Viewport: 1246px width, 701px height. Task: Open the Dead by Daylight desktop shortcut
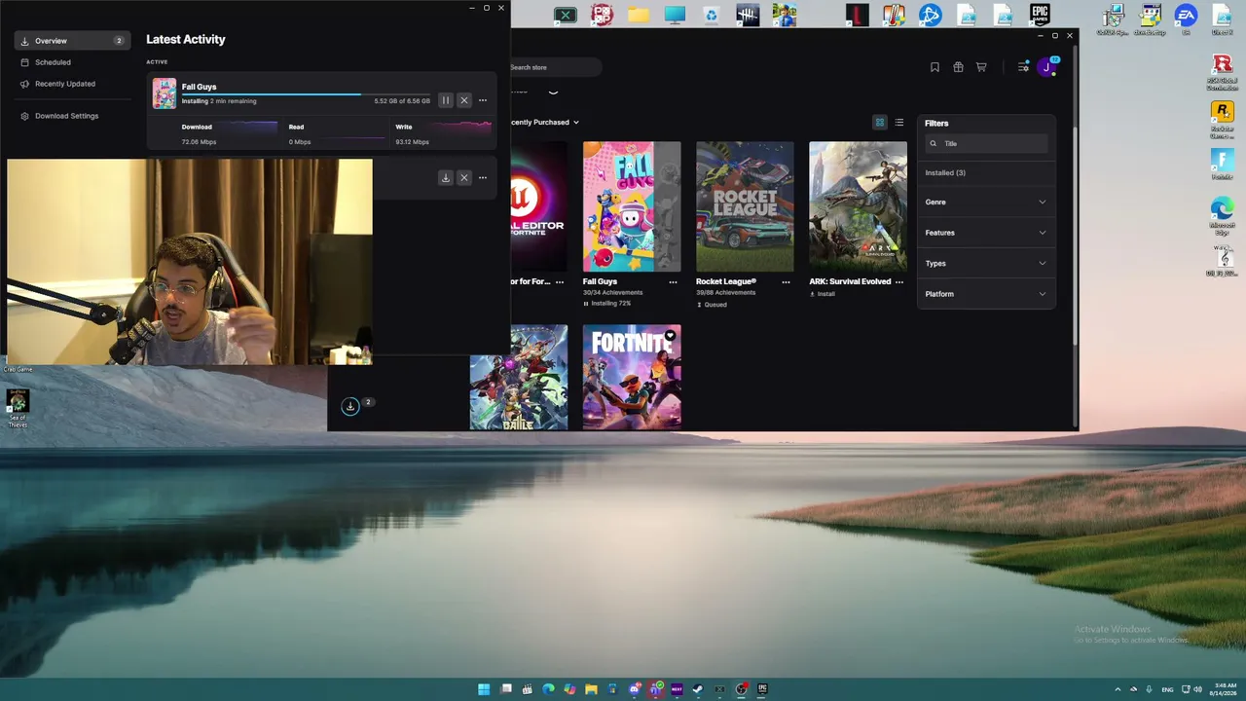tap(748, 16)
